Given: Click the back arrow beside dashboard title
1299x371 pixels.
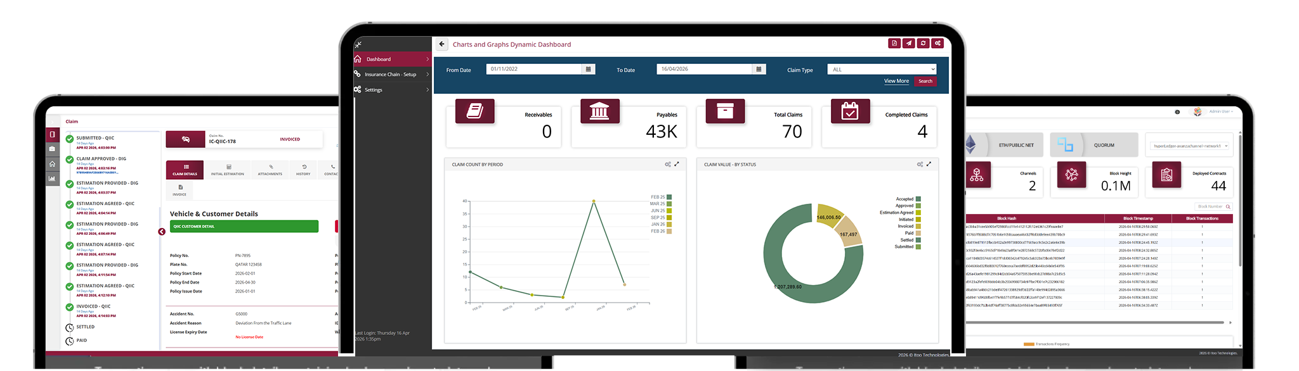Looking at the screenshot, I should click(x=441, y=44).
